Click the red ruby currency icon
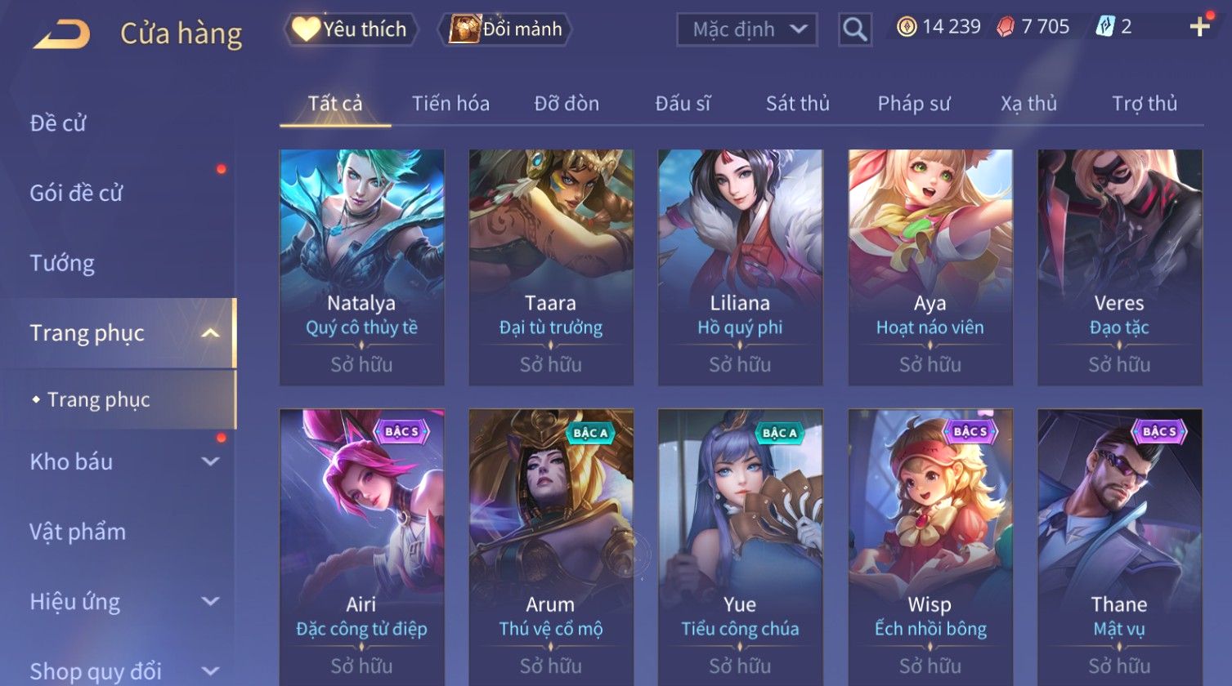 point(1006,27)
